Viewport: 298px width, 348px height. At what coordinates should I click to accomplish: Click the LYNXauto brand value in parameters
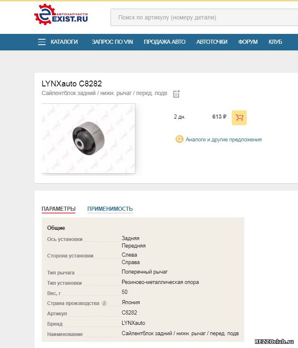(x=133, y=323)
